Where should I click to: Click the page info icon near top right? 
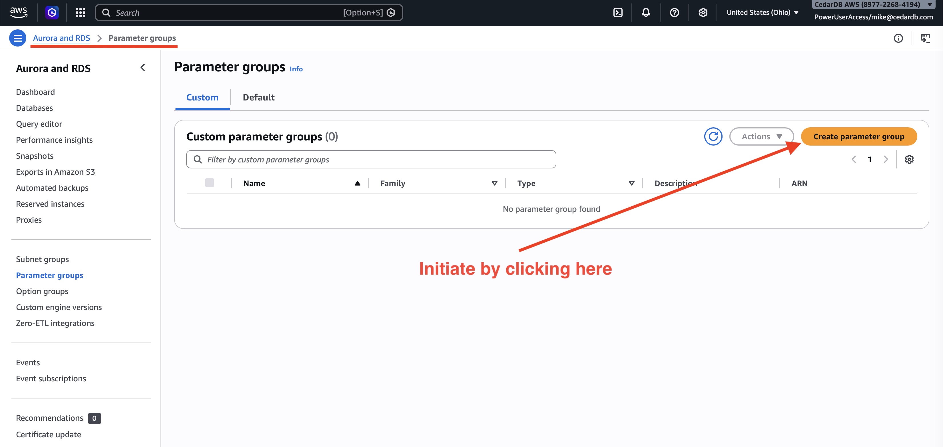point(899,38)
